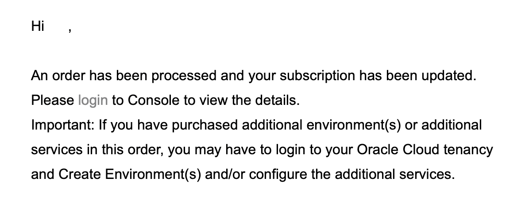Click the word 'subscription' in first sentence
Screen dimensions: 525x208
317,76
